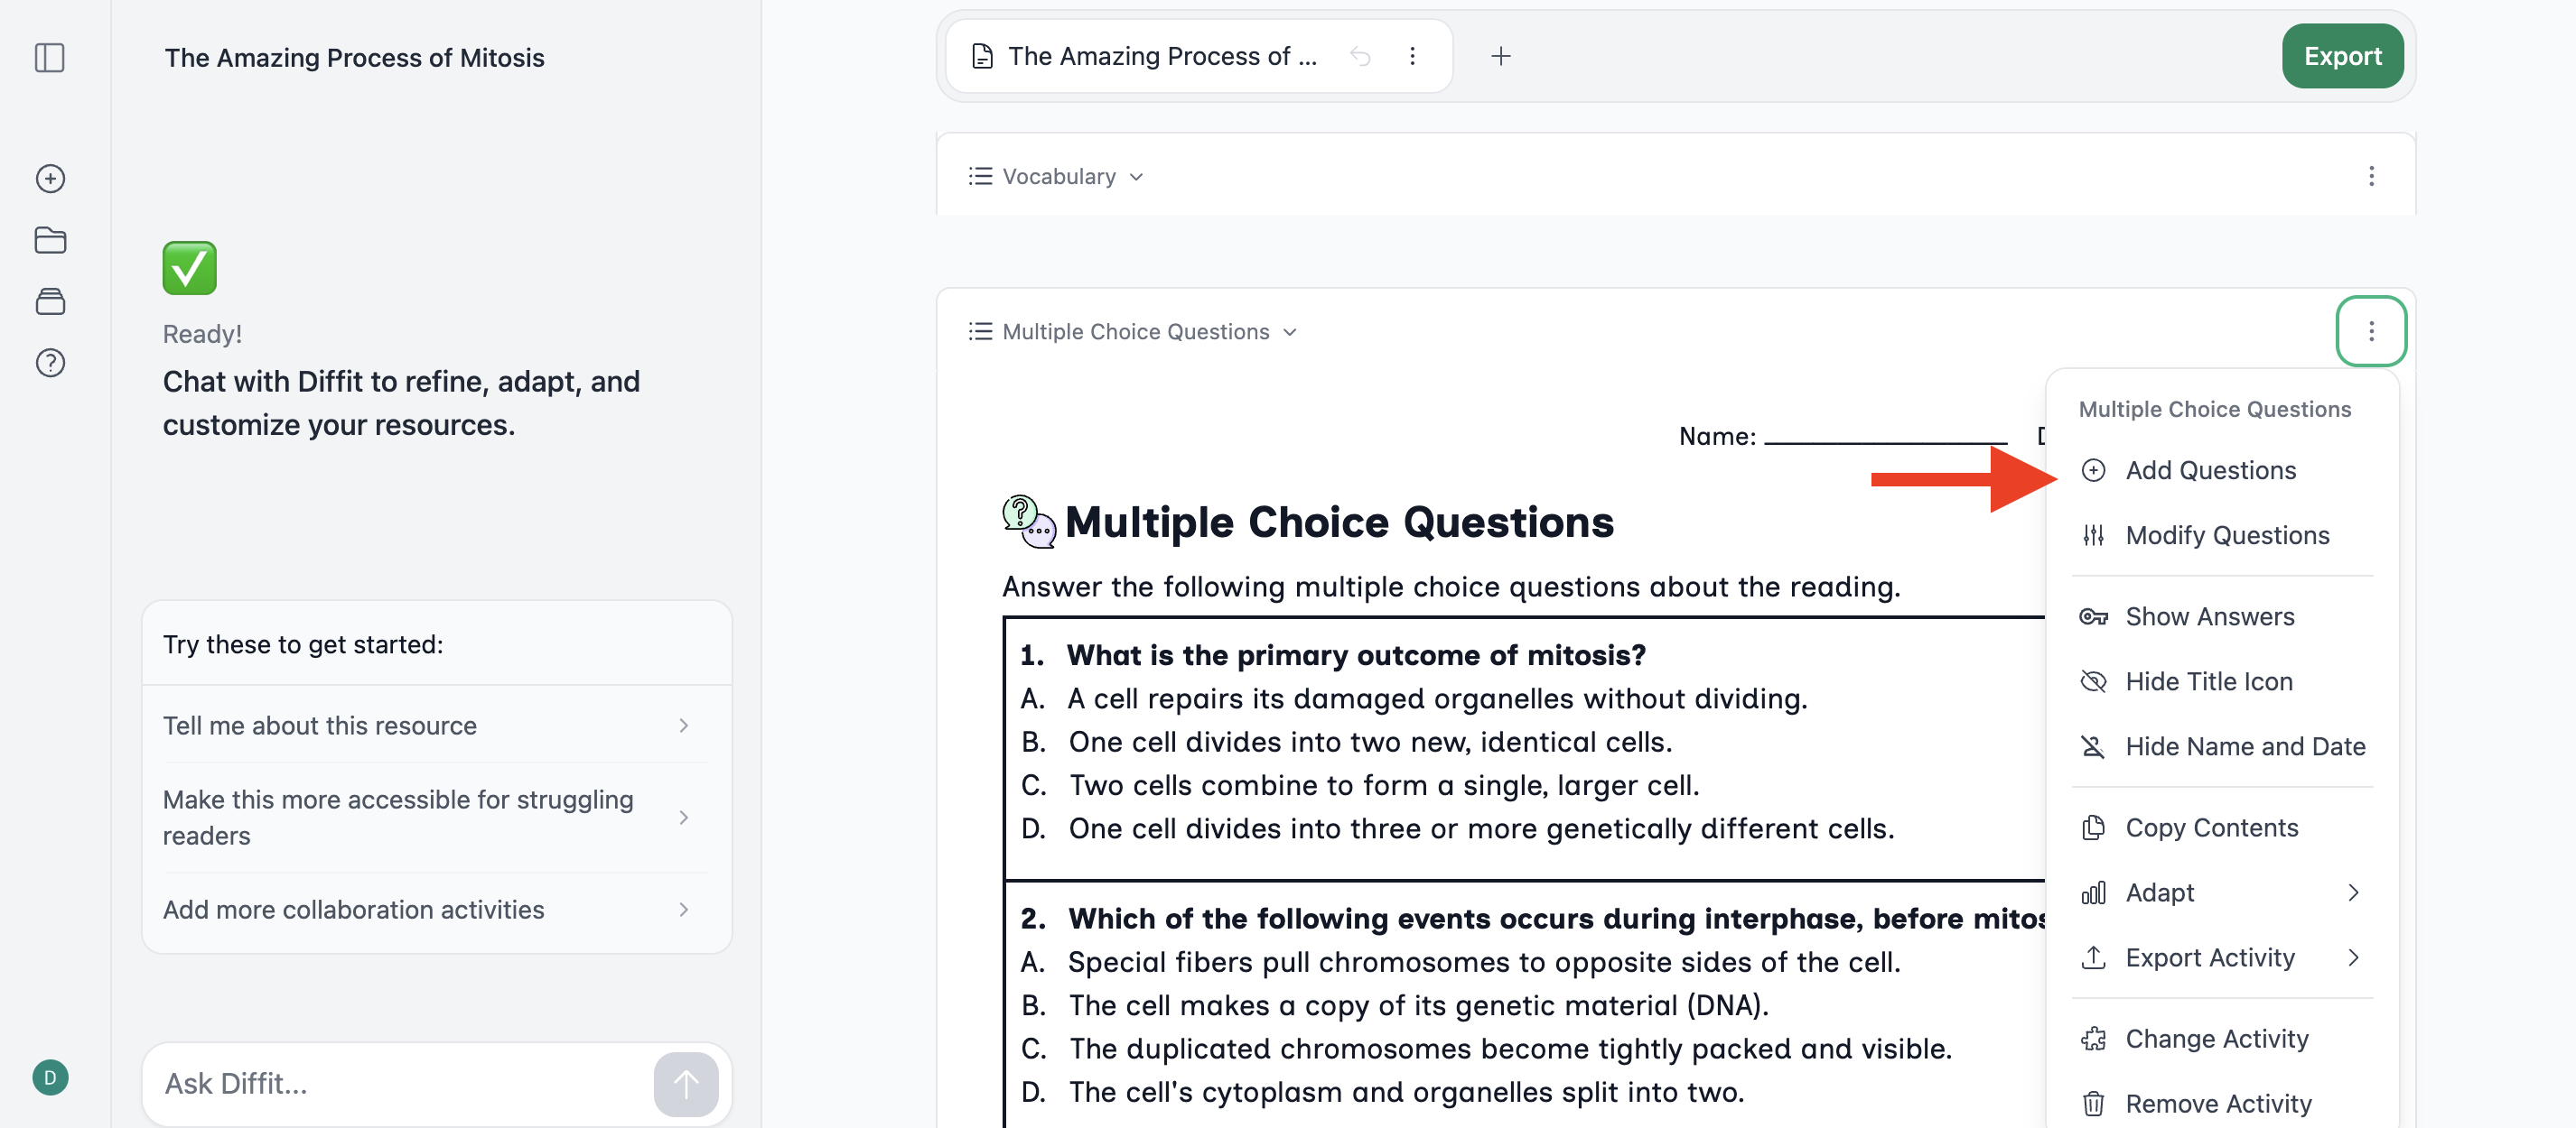Expand the Vocabulary dropdown
This screenshot has height=1128, width=2576.
pyautogui.click(x=1072, y=177)
